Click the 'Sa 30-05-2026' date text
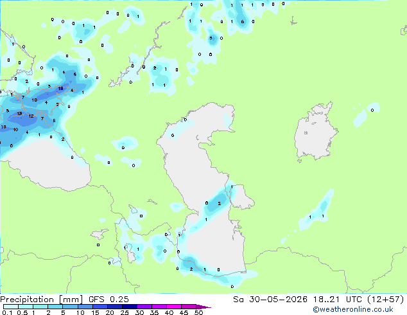This screenshot has width=407, height=315. click(270, 300)
